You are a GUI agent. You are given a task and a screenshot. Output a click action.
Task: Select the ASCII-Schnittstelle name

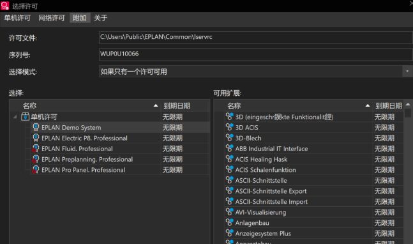[261, 181]
